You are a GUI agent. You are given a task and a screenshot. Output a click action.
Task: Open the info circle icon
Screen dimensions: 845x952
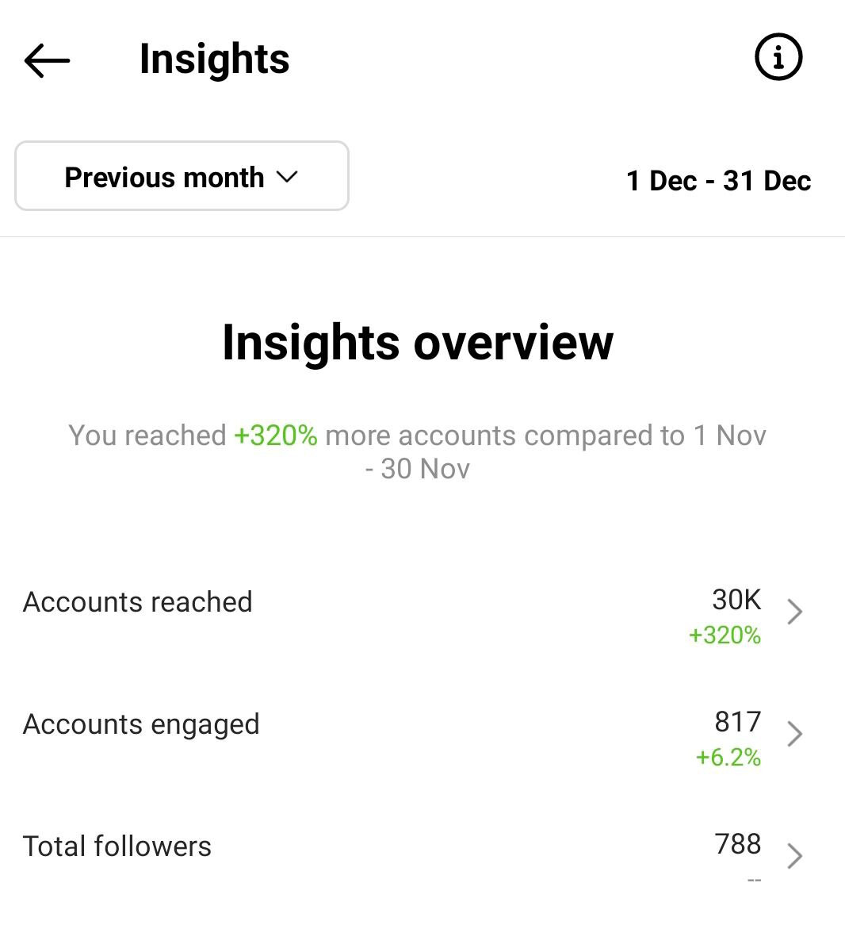point(778,57)
